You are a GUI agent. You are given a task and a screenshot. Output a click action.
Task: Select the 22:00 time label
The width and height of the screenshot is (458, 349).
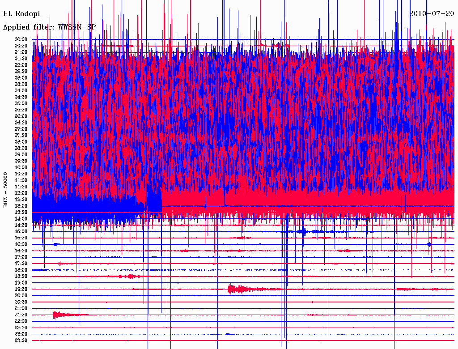pyautogui.click(x=21, y=321)
